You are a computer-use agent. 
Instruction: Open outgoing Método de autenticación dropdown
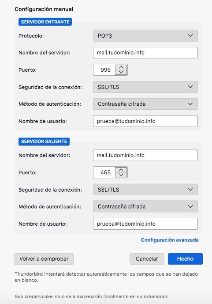[145, 207]
